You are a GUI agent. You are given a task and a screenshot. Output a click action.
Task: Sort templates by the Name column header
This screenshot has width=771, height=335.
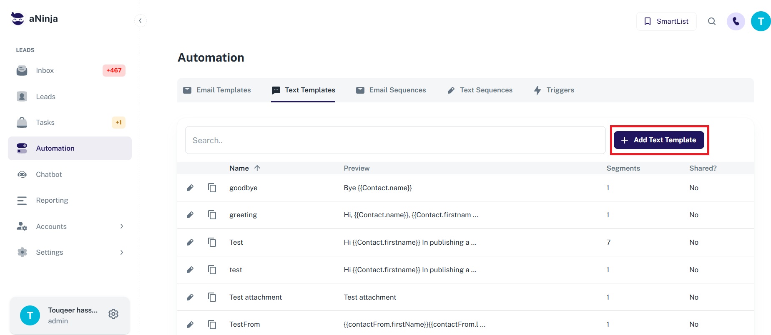239,168
